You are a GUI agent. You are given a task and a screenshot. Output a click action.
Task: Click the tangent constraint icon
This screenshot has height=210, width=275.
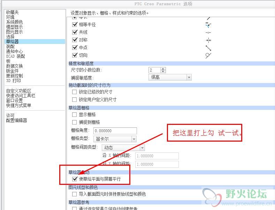click(208, 55)
